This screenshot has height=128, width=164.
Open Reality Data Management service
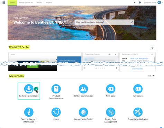pyautogui.click(x=111, y=115)
